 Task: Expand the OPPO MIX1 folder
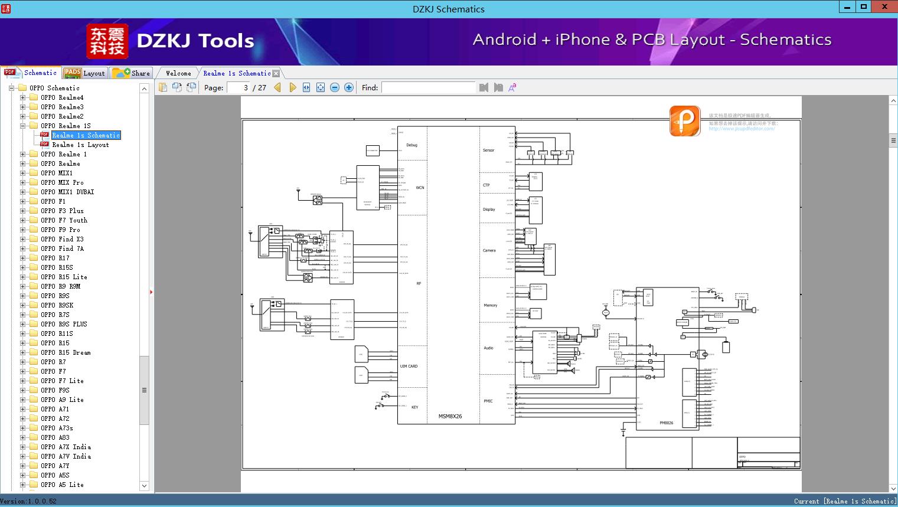22,173
